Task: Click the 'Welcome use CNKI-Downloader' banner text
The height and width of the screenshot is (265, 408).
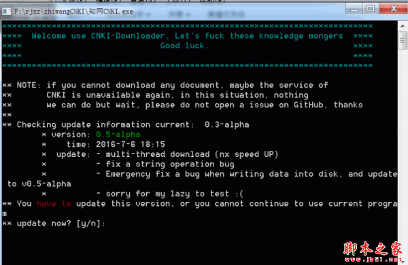Action: 98,36
